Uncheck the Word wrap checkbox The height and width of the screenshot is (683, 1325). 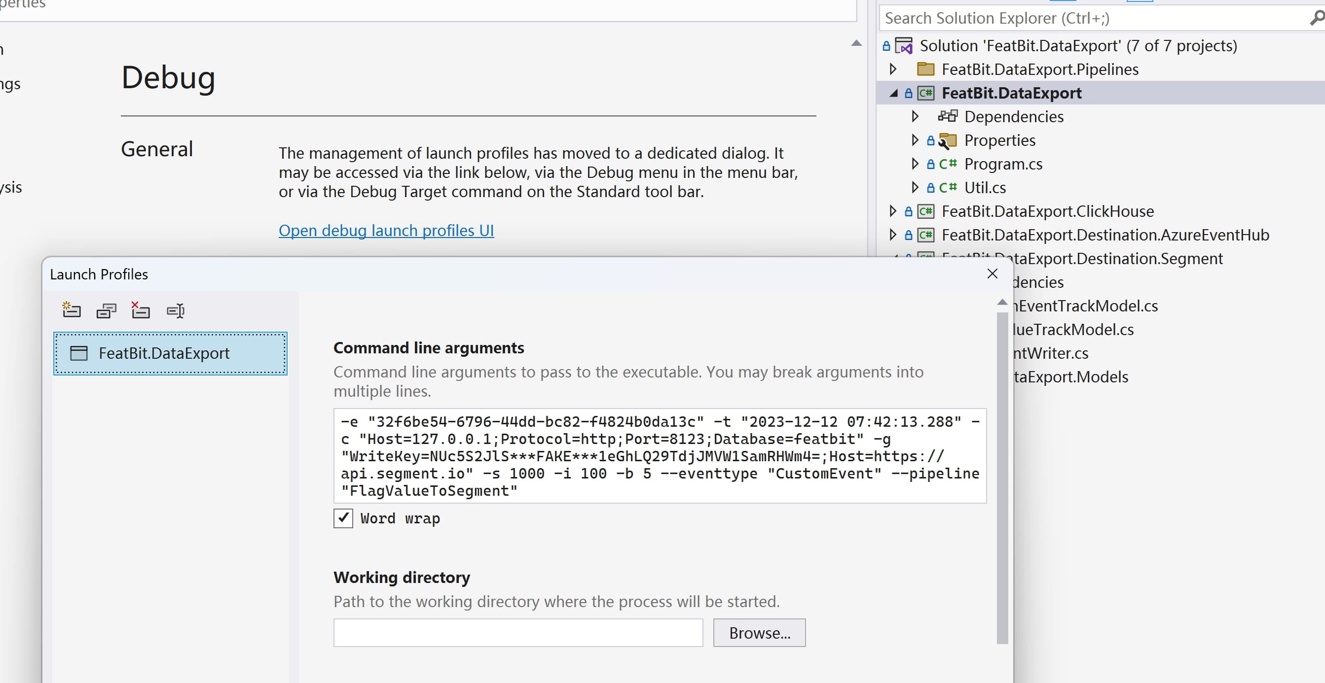click(343, 518)
